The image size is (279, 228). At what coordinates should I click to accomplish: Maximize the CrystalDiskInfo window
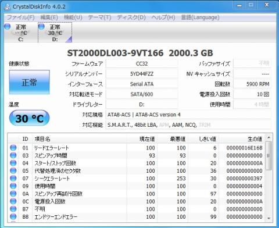coord(251,5)
